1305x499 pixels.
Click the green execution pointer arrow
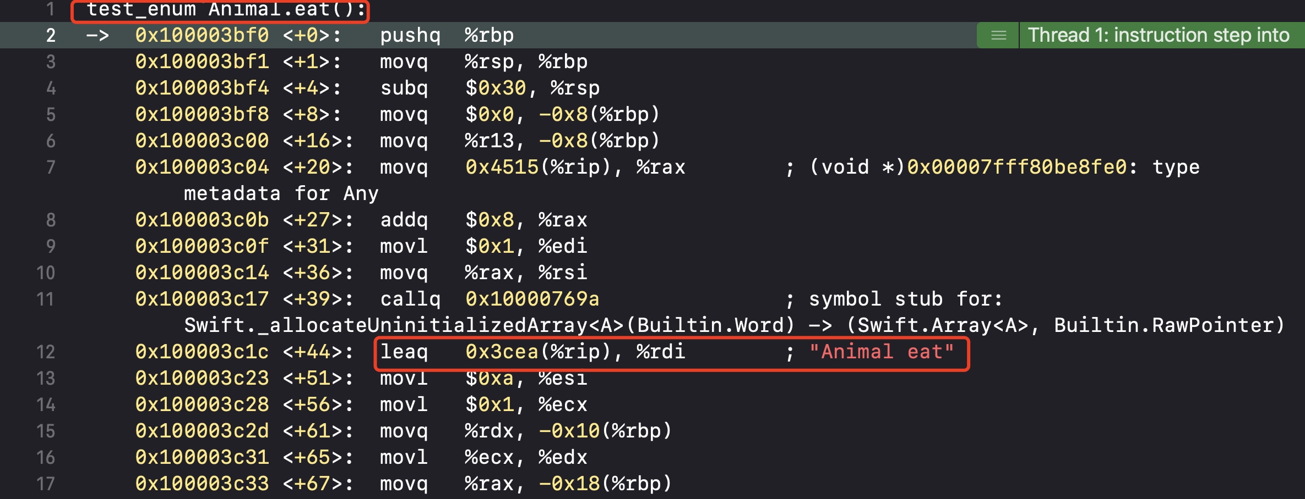point(97,35)
